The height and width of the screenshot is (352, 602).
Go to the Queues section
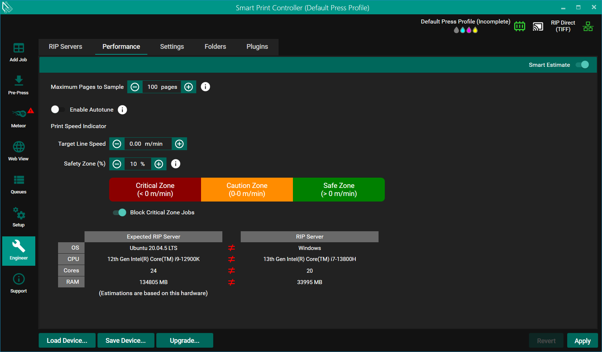18,184
